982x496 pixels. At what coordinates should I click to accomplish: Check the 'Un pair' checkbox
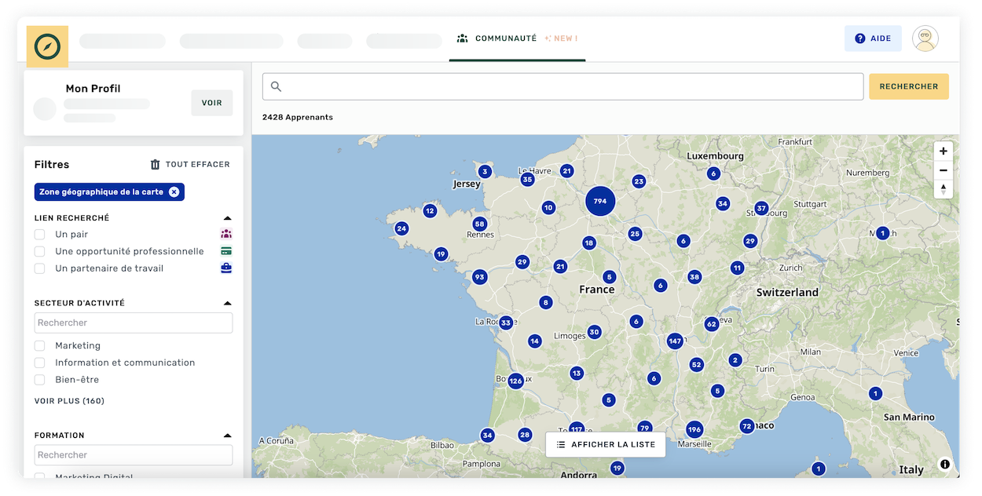point(38,233)
